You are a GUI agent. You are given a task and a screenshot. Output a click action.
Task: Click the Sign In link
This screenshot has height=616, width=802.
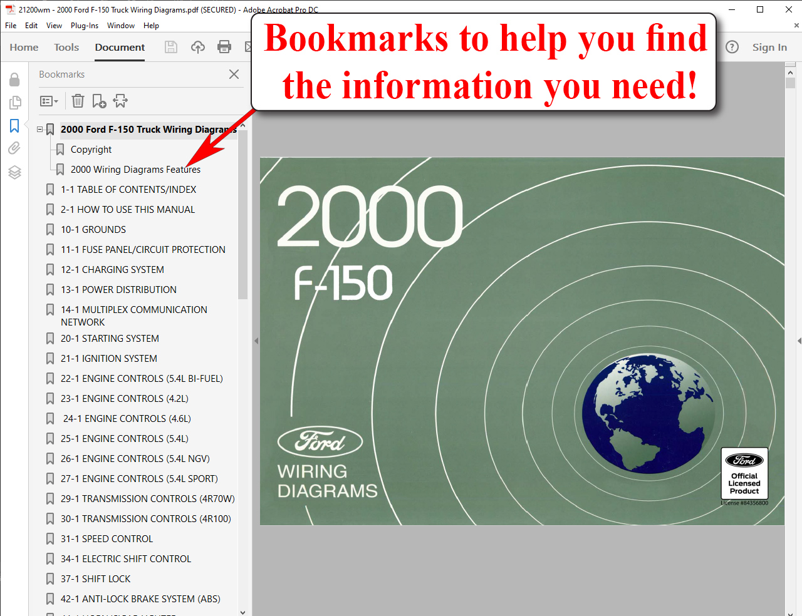769,47
